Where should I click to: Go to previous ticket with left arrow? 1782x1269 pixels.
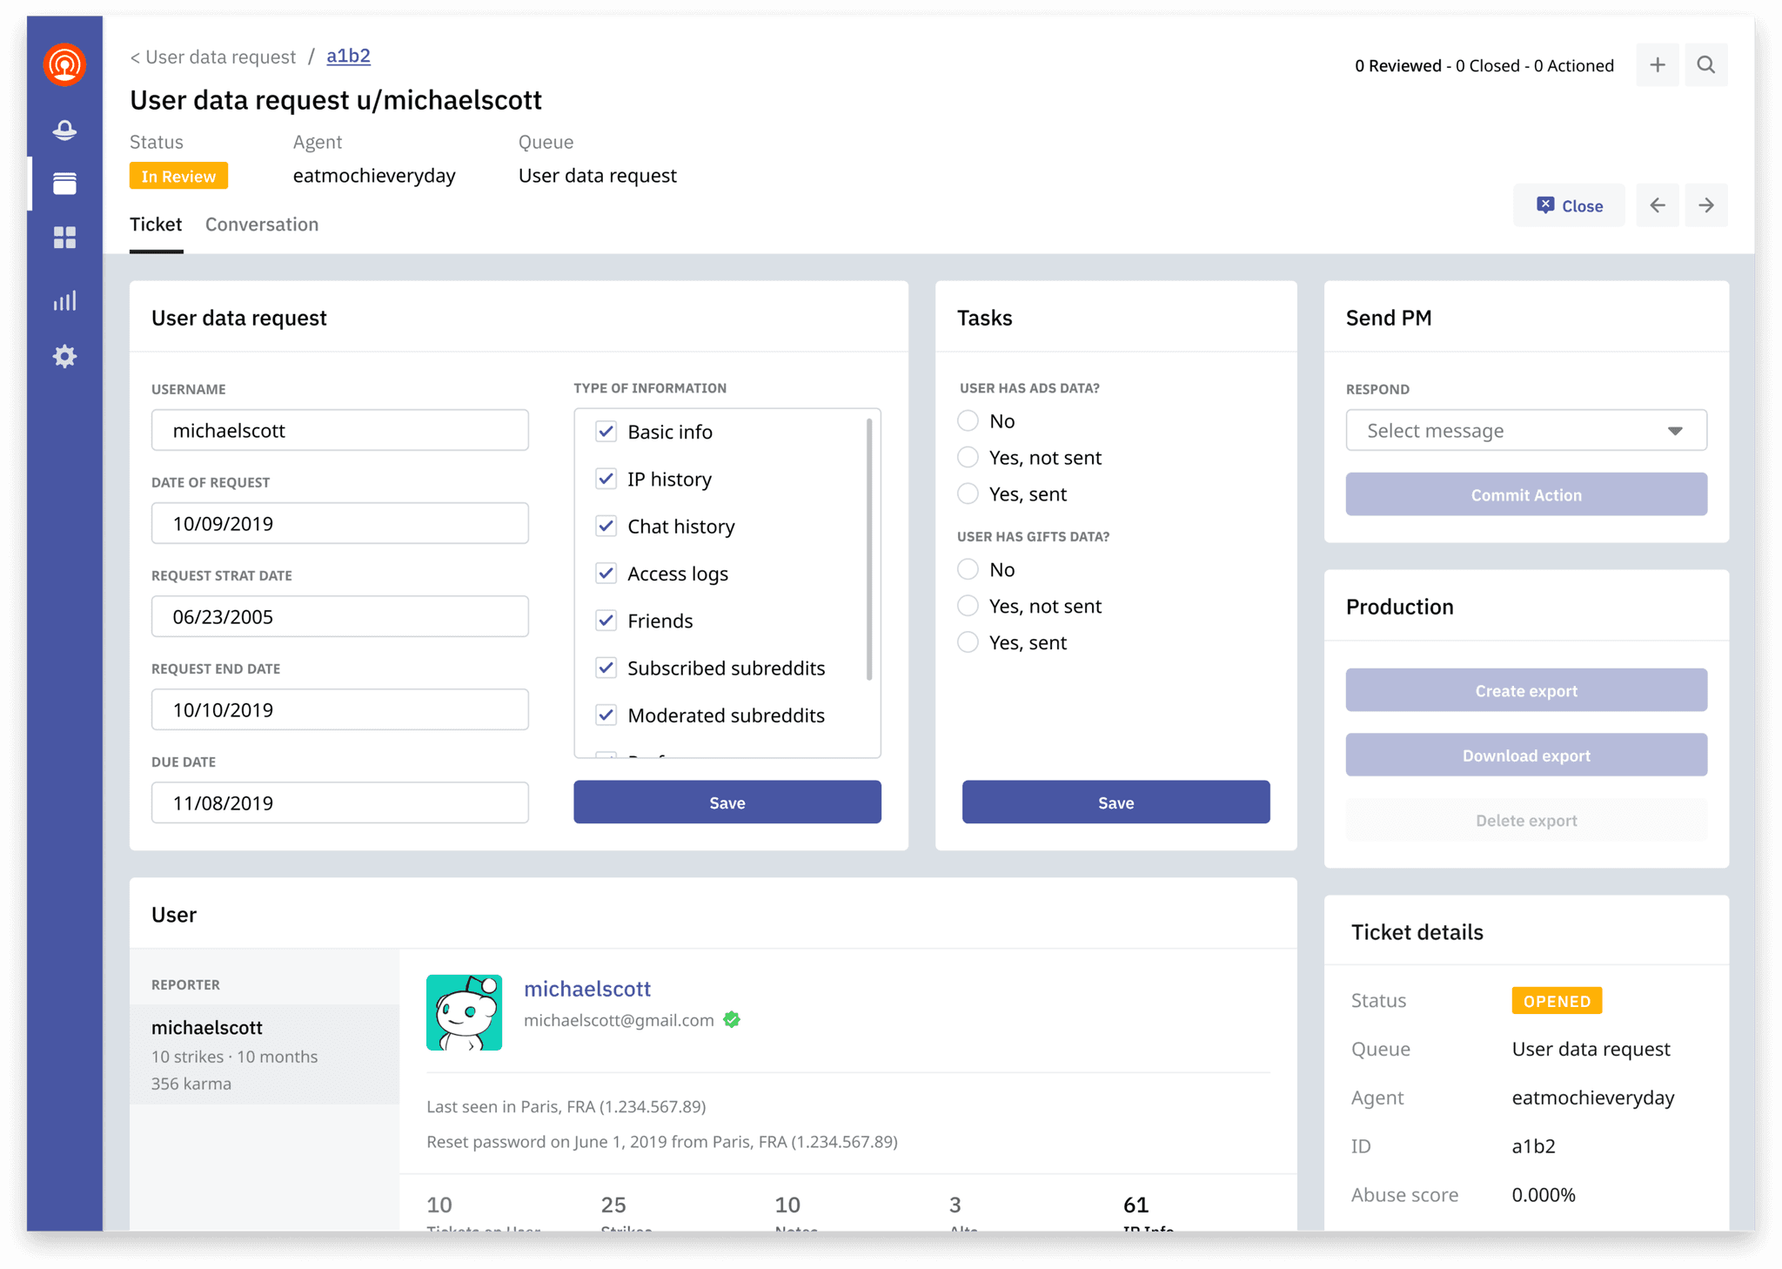pyautogui.click(x=1658, y=205)
